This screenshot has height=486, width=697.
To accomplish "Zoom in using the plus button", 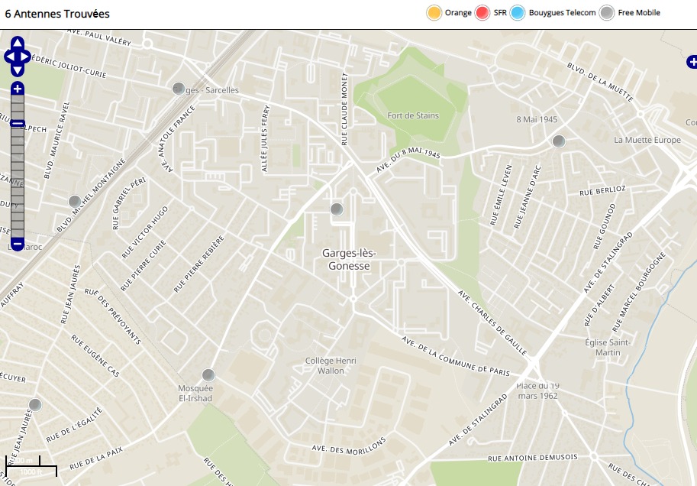I will coord(18,89).
